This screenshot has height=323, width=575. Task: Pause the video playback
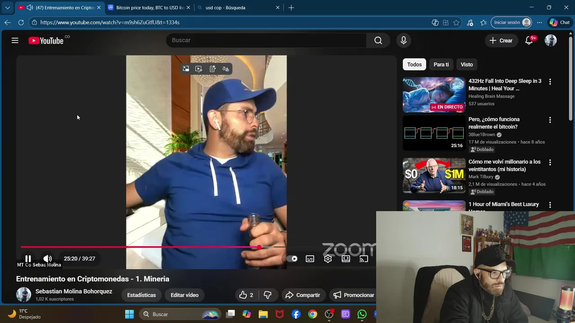point(28,258)
